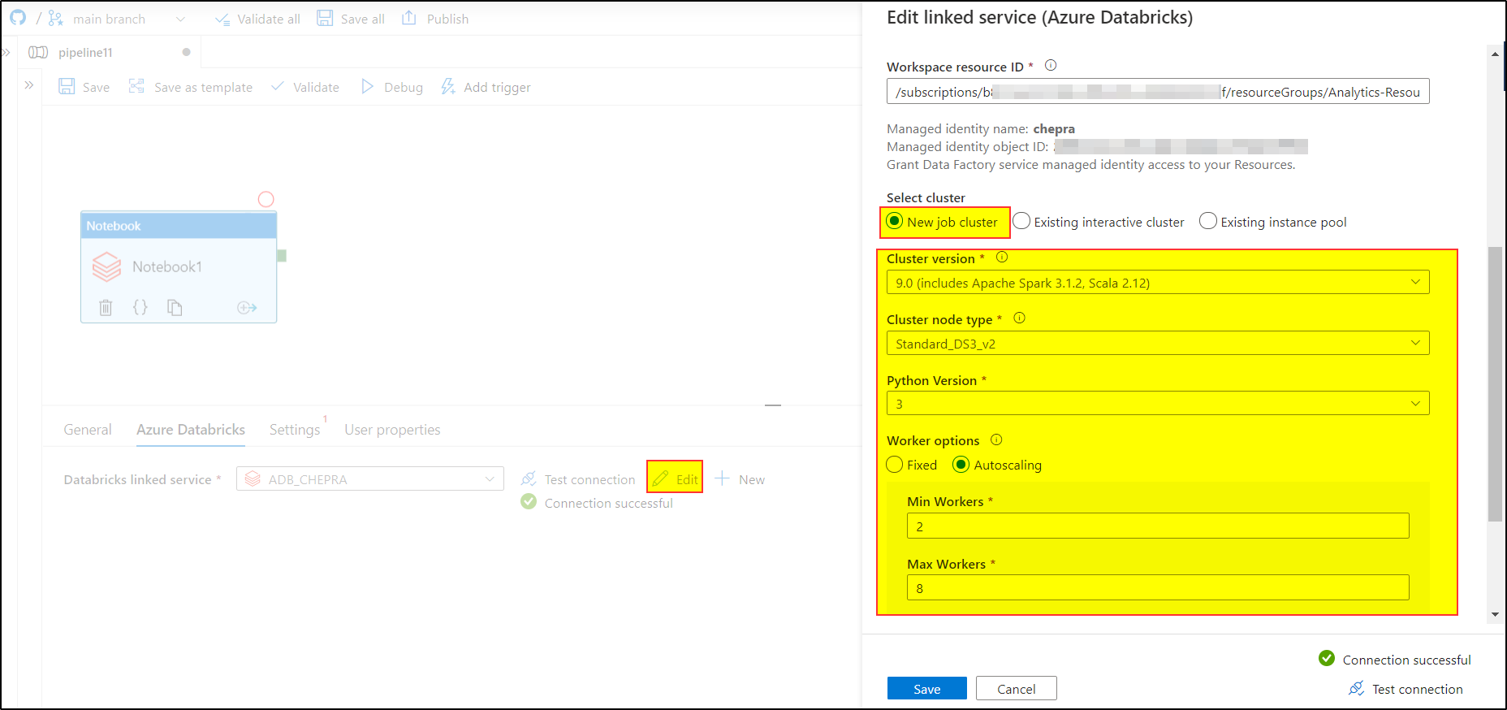Click the Save pipeline button
This screenshot has height=710, width=1507.
click(84, 87)
